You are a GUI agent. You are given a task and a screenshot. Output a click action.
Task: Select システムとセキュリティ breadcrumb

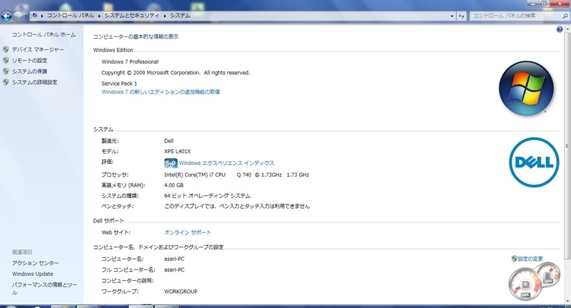[x=132, y=16]
